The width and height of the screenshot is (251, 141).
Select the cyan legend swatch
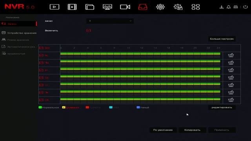tap(111, 107)
